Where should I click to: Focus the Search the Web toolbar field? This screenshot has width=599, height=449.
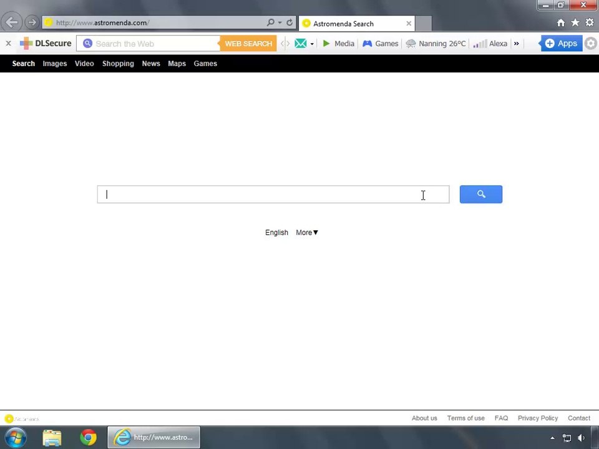[149, 44]
